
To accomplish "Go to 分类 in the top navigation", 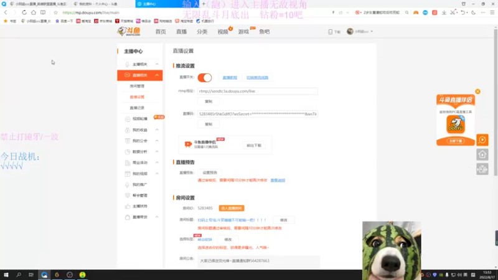I will click(202, 32).
